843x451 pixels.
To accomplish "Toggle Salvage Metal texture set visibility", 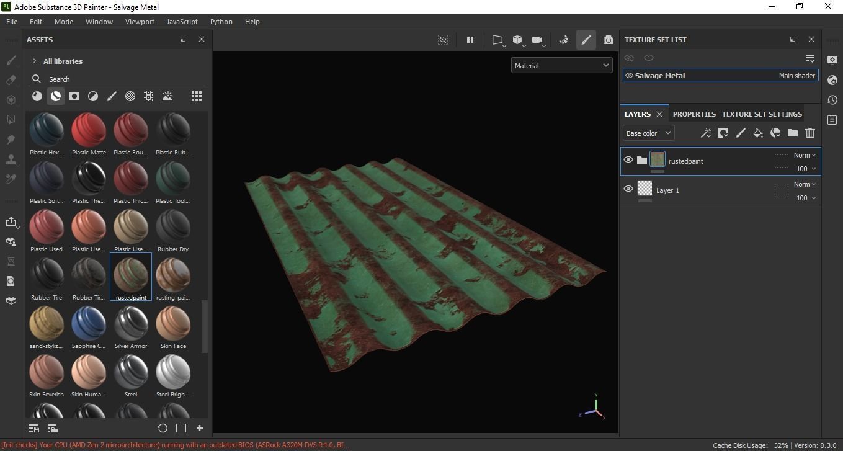I will 629,76.
